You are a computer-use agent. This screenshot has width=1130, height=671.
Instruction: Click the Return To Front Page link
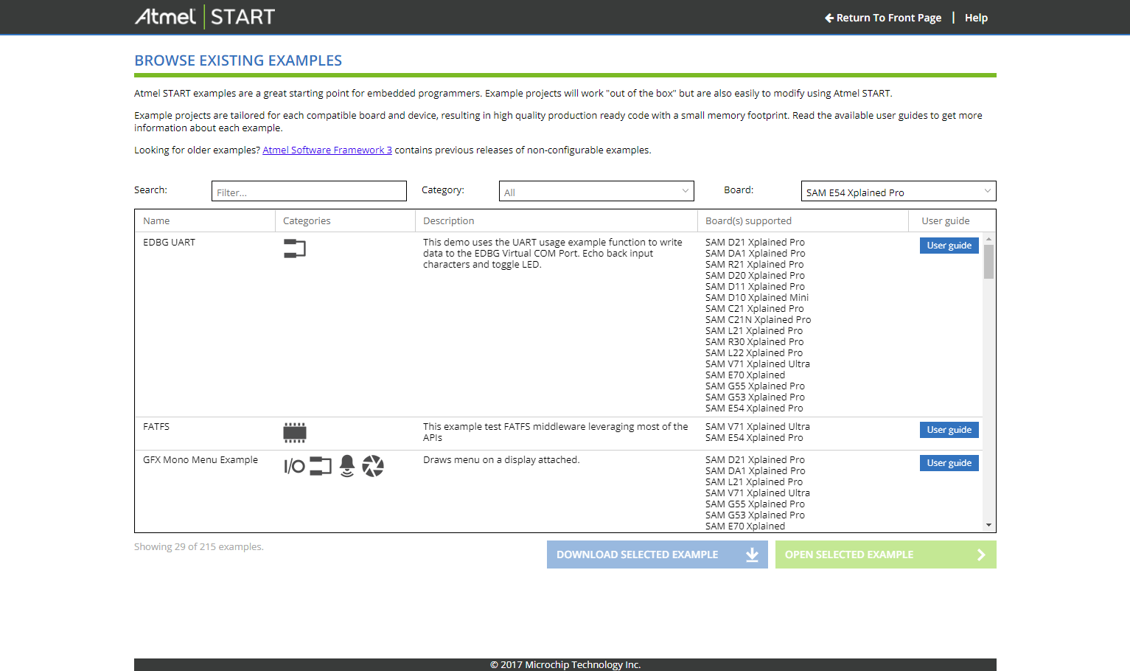pos(883,18)
